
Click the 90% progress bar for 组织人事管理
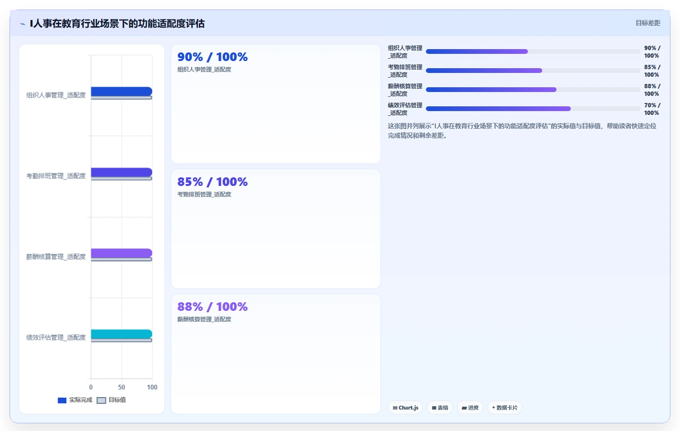[x=533, y=51]
